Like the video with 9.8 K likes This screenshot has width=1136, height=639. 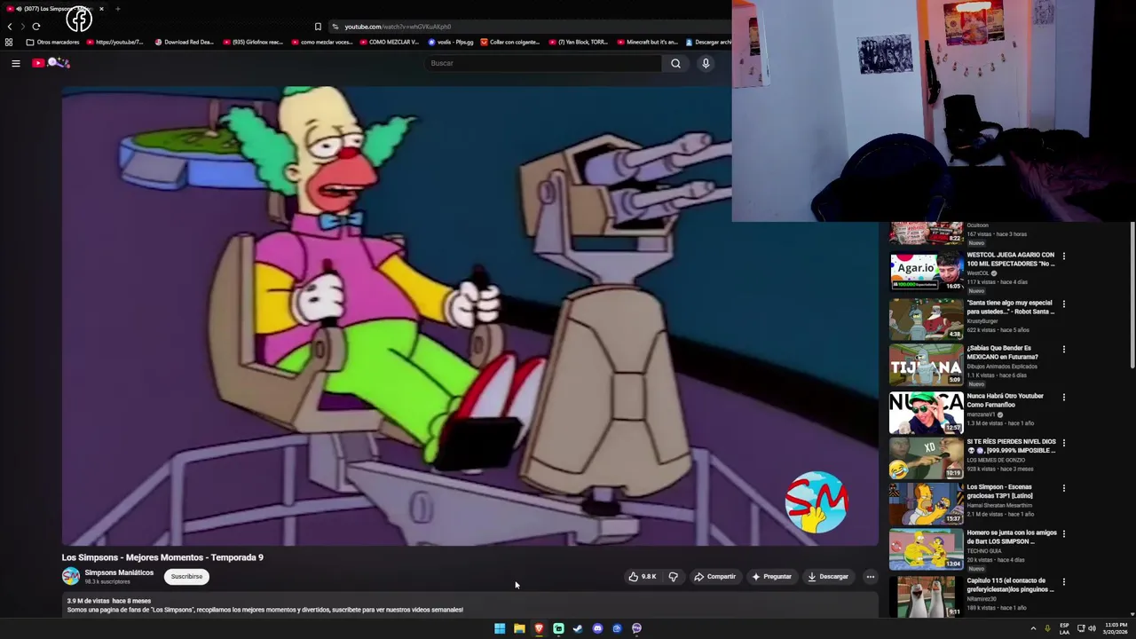point(643,577)
